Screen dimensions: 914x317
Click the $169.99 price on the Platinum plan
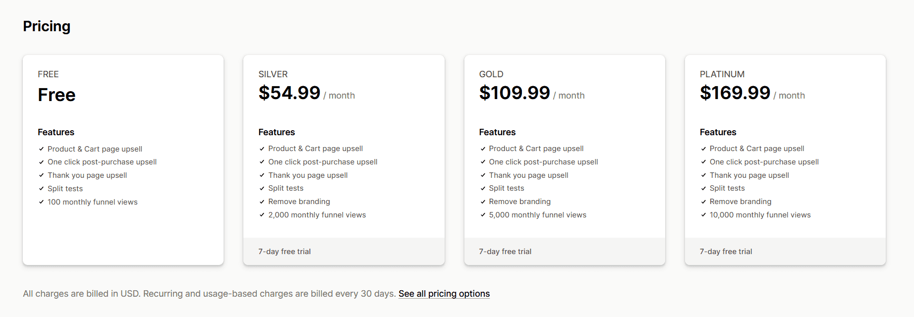click(x=736, y=92)
